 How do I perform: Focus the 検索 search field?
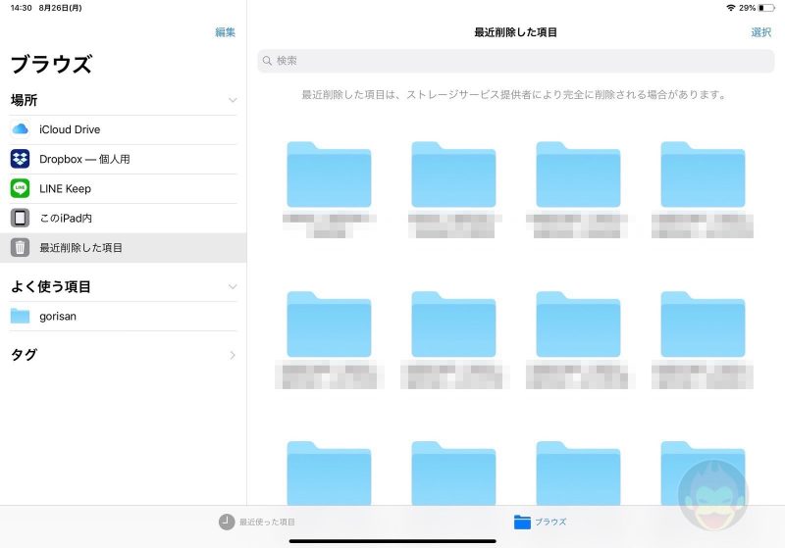516,61
